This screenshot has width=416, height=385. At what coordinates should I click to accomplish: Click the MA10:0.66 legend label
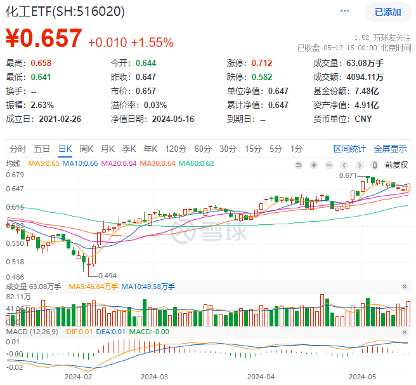click(x=80, y=163)
